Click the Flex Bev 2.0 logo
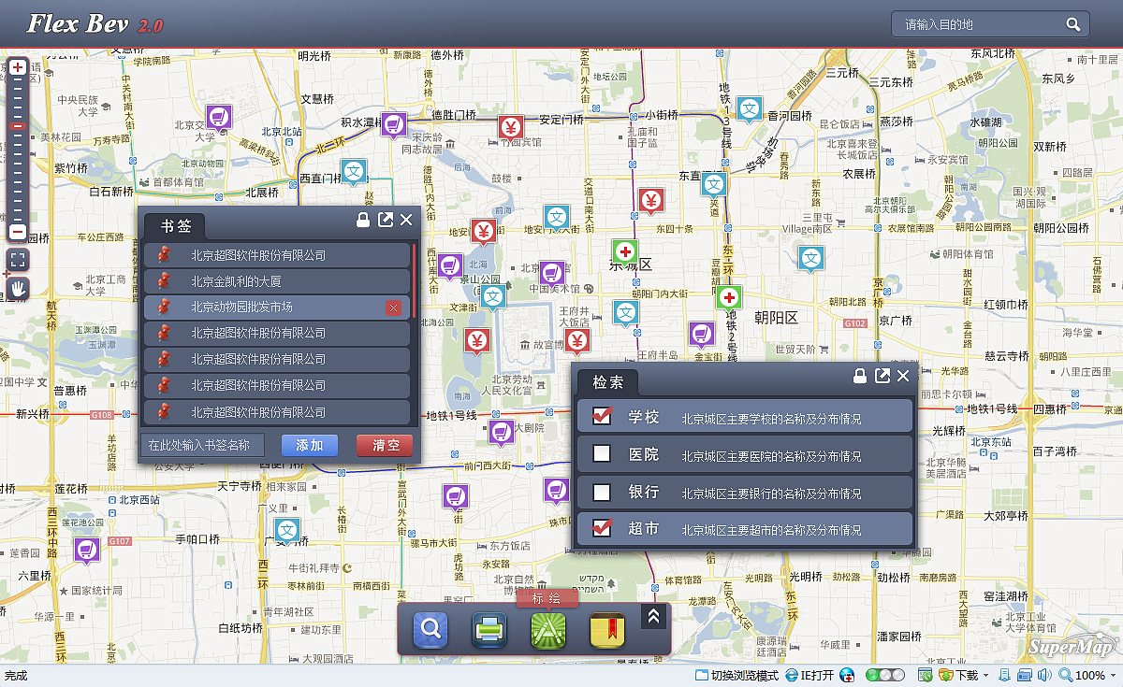 click(95, 24)
